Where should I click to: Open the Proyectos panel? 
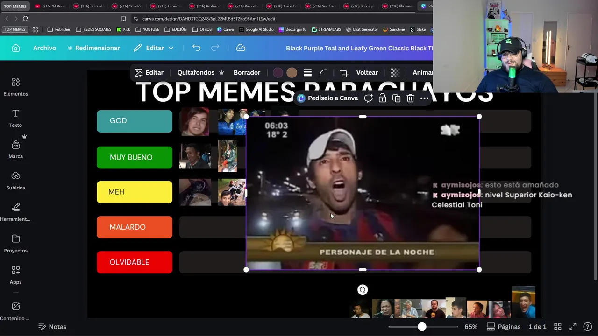pos(15,244)
